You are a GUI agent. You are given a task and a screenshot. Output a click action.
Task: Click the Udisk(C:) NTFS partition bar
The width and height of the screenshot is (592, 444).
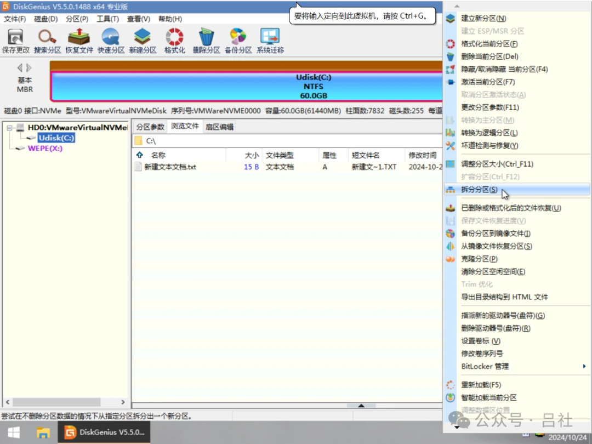point(246,86)
